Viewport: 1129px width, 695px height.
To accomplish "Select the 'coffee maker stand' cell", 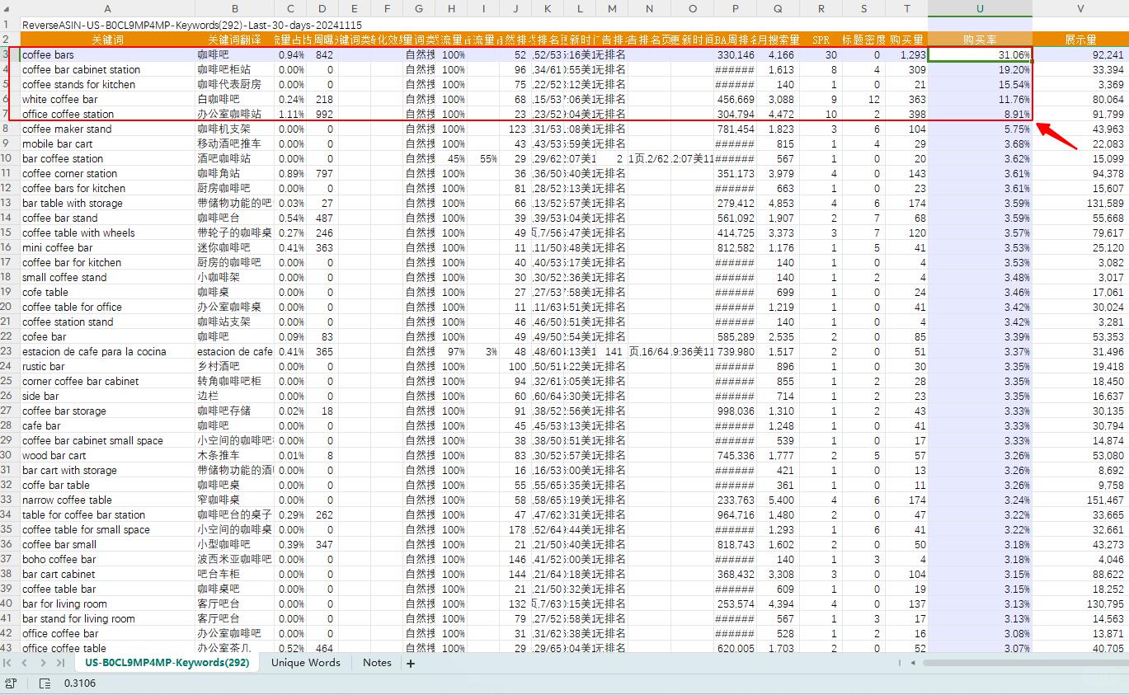I will [107, 129].
